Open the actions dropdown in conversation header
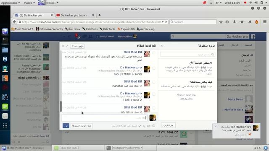 click(77, 46)
